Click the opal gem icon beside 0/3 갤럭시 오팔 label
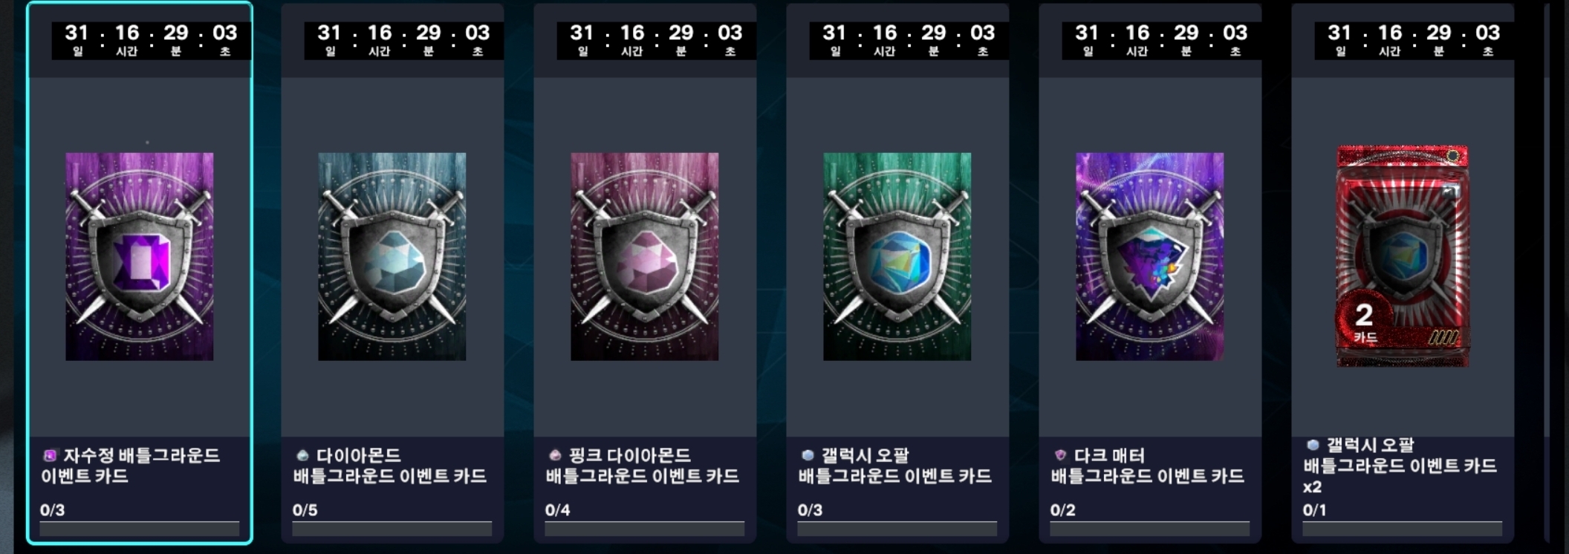 808,455
